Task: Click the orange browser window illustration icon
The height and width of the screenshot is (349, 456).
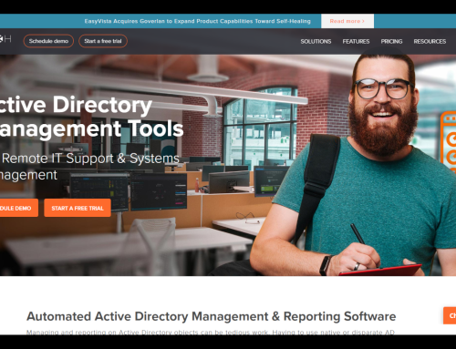Action: (449, 142)
